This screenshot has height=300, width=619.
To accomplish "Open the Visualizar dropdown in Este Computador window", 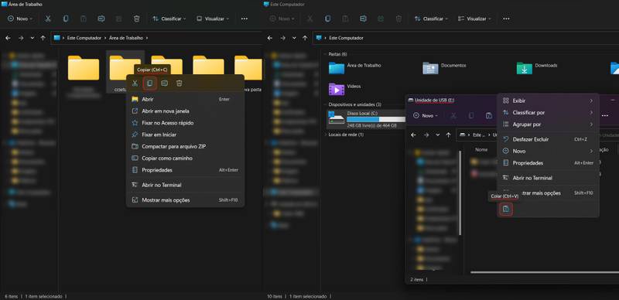I will (474, 19).
